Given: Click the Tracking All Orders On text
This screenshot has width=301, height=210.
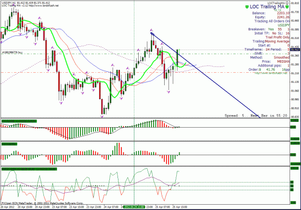Looking at the screenshot, I should (x=272, y=21).
